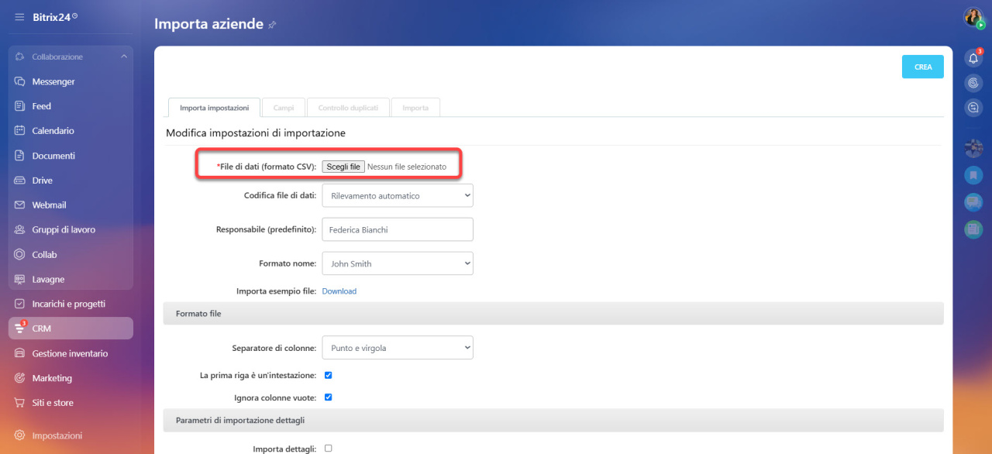The height and width of the screenshot is (454, 992).
Task: Open CRM menu item in sidebar
Action: pyautogui.click(x=71, y=328)
